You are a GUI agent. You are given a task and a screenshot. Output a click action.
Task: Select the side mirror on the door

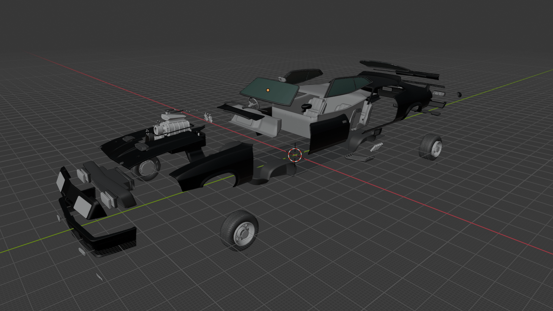point(306,107)
